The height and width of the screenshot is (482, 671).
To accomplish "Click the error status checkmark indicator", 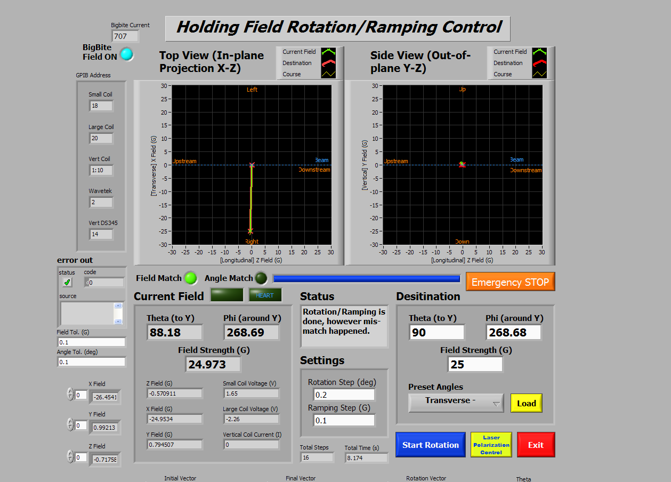I will pyautogui.click(x=67, y=282).
